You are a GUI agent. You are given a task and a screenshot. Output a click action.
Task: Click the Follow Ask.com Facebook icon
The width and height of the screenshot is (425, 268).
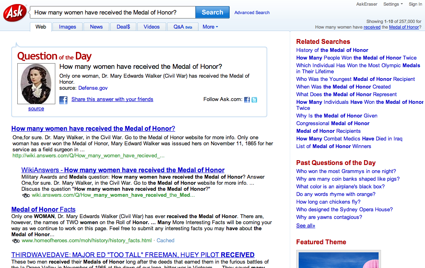(x=247, y=100)
